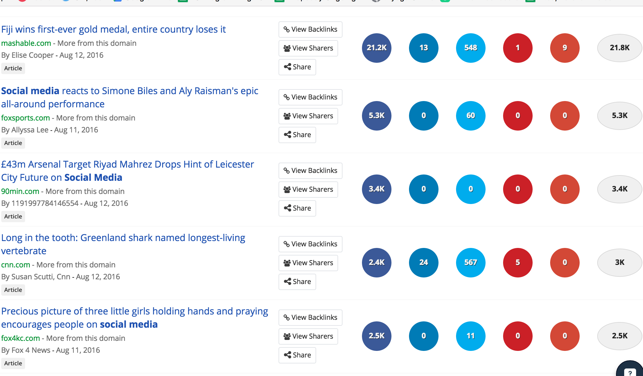Click 'More from this domain' beside cnn.com

(76, 265)
